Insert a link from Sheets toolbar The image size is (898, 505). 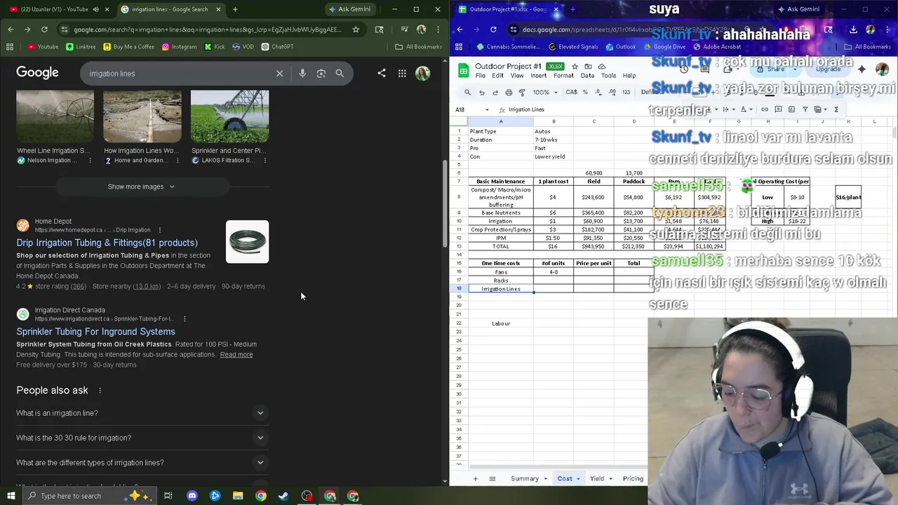pyautogui.click(x=765, y=109)
